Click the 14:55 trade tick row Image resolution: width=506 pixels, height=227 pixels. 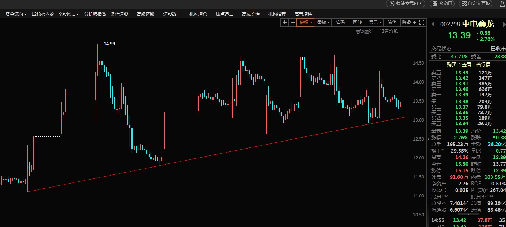[x=468, y=220]
